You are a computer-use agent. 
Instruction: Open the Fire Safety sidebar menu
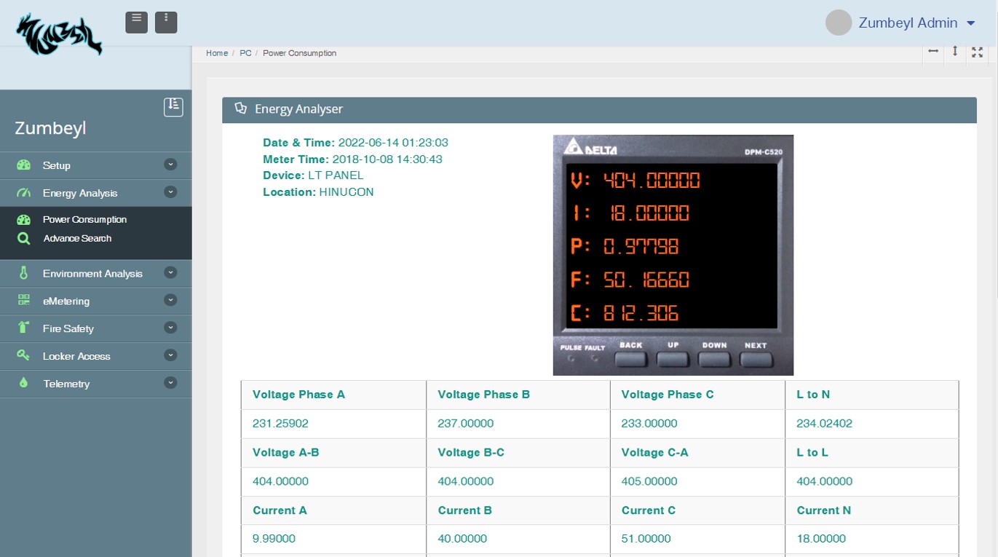[68, 328]
